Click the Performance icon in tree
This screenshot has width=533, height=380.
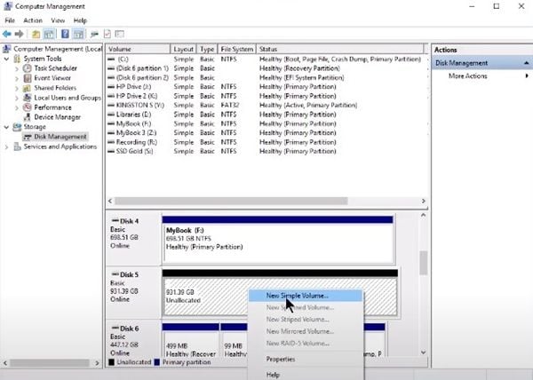point(28,107)
